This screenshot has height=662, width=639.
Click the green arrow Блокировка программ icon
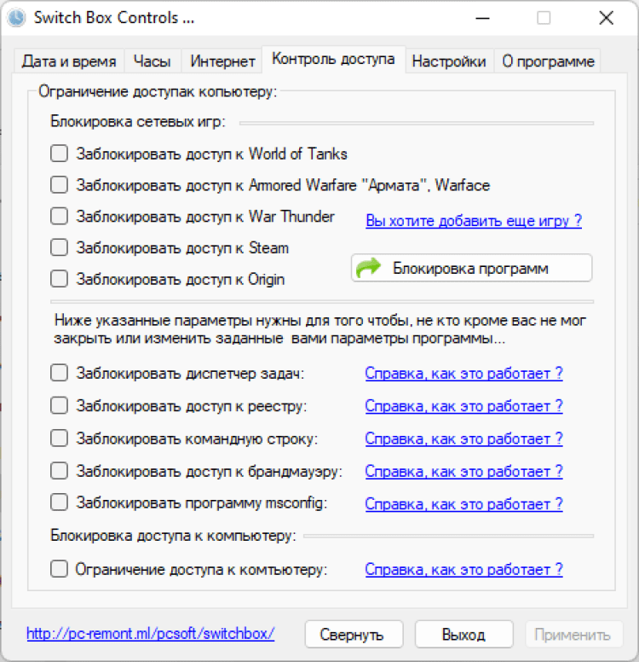[x=369, y=269]
